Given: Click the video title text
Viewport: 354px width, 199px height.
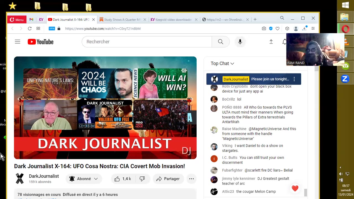Looking at the screenshot, I should pos(100,166).
